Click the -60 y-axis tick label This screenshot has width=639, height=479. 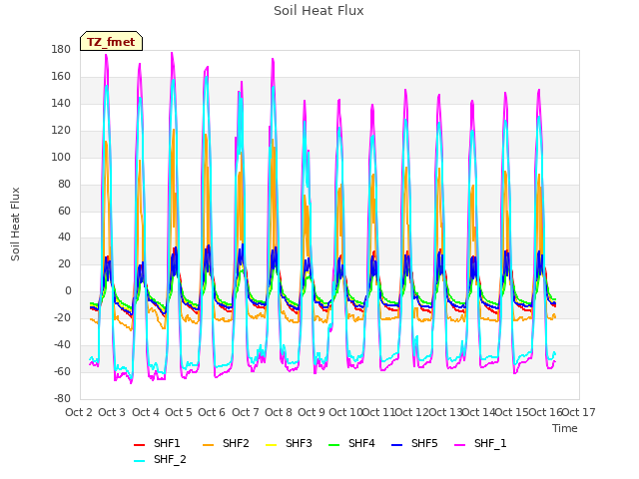[62, 372]
